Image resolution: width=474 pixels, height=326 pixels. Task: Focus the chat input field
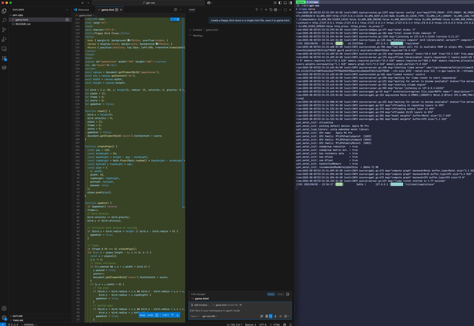pos(239,311)
